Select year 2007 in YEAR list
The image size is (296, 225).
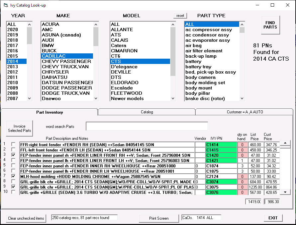(17, 98)
